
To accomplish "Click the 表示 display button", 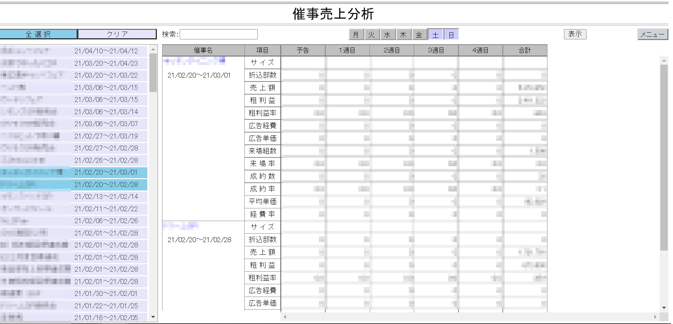I will pyautogui.click(x=575, y=34).
